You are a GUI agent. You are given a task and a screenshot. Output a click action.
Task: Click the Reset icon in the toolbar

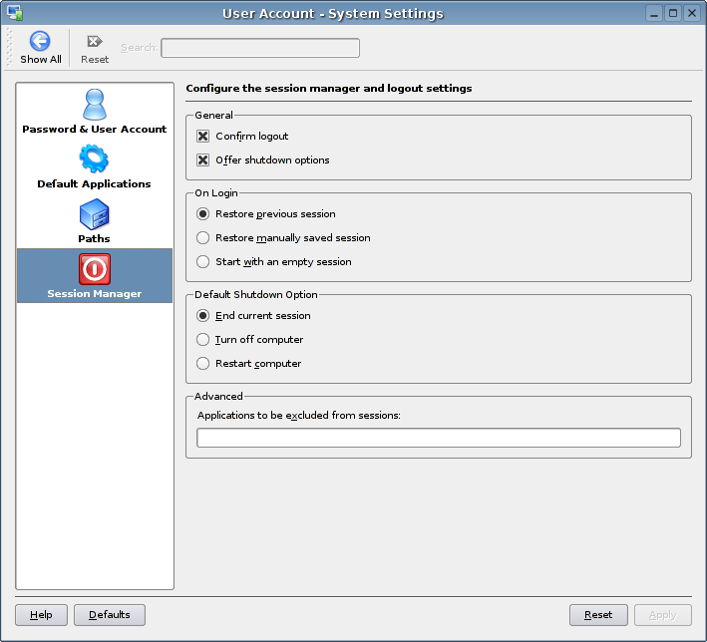95,48
